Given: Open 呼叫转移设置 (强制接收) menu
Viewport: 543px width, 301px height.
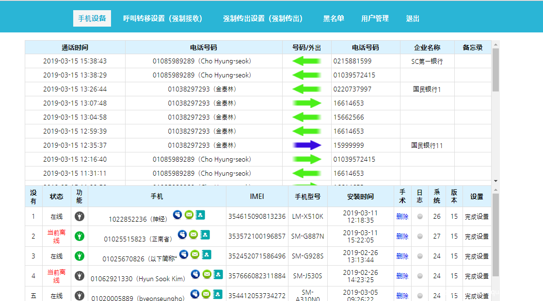Looking at the screenshot, I should tap(163, 19).
